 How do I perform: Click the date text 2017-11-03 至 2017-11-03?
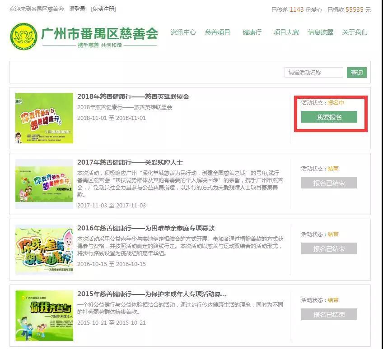pyautogui.click(x=112, y=205)
